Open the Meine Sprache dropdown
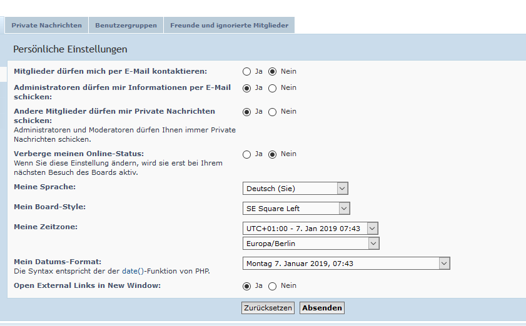 [x=295, y=189]
